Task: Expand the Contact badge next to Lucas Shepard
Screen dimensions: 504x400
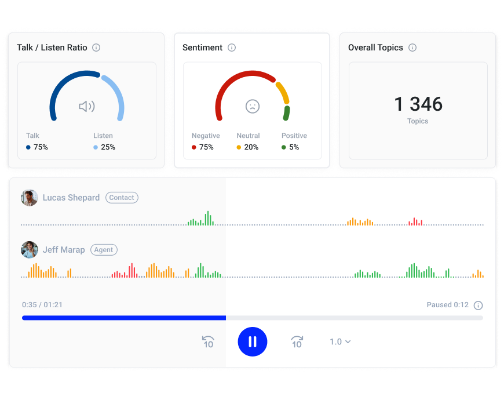Action: [x=122, y=198]
